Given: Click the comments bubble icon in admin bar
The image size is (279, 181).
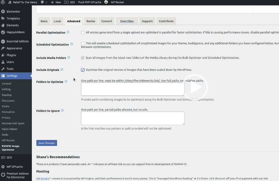Looking at the screenshot, I should 42,2.
